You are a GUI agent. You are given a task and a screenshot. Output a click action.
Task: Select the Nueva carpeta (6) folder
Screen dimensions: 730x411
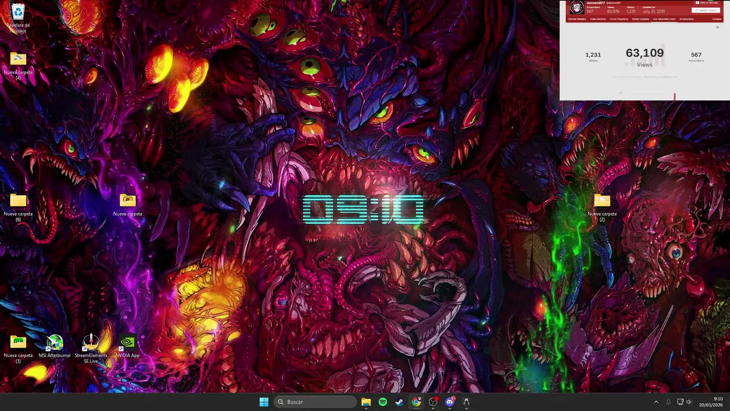(18, 208)
